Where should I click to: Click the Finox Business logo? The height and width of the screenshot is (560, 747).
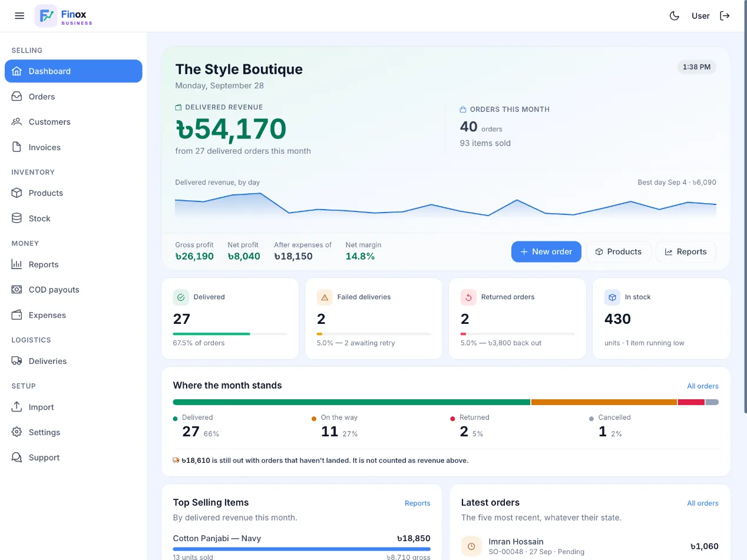coord(64,16)
